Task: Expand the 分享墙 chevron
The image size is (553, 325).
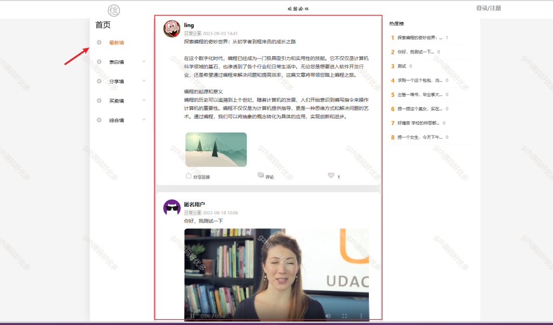Action: (x=144, y=81)
